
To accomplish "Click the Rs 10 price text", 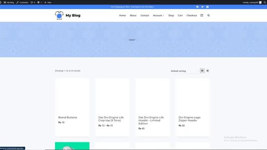I will coord(61,122).
